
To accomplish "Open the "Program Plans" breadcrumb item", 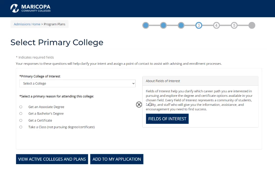I will click(55, 24).
